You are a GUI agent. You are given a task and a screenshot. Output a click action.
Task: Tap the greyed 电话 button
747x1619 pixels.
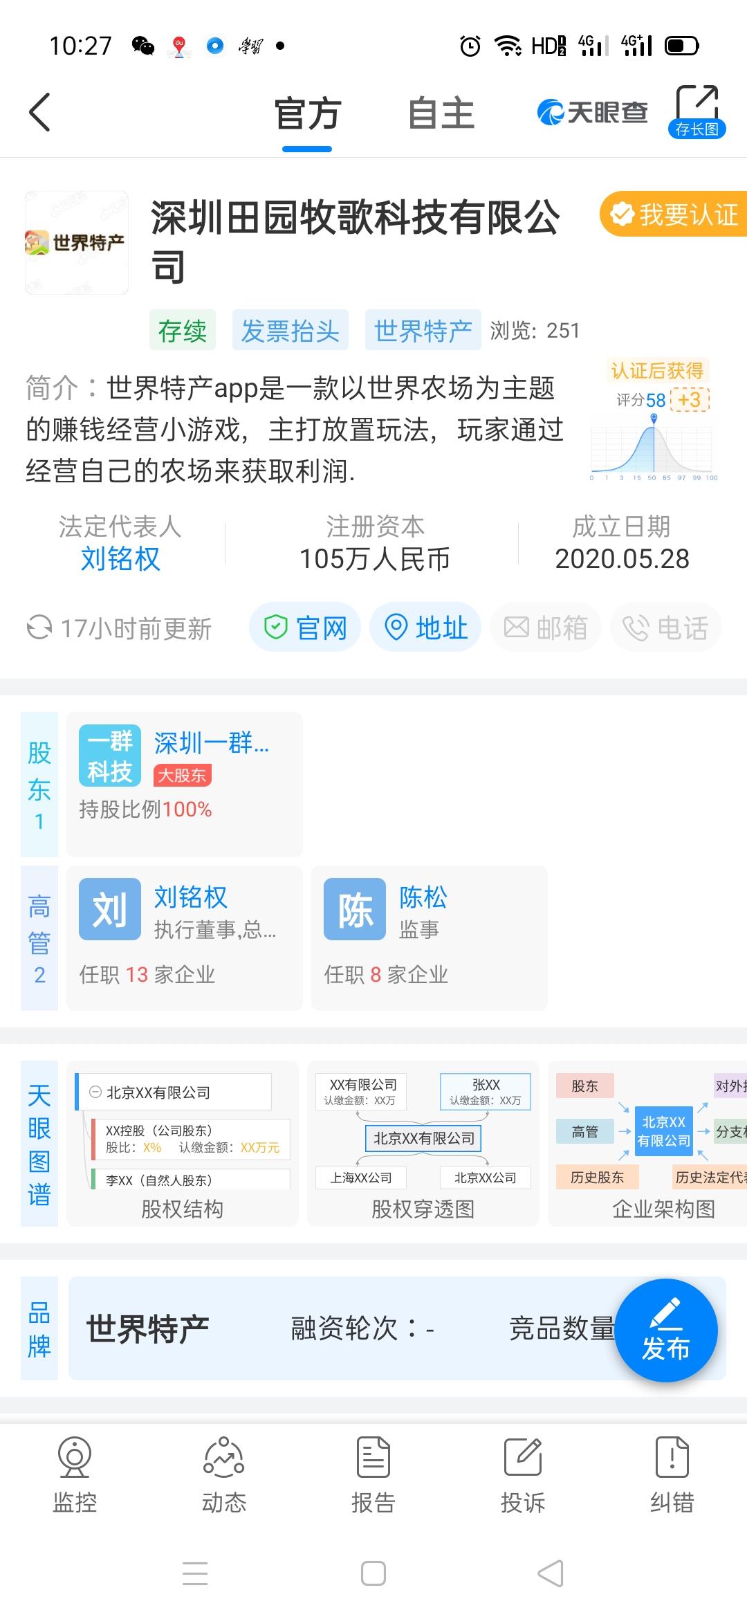(x=666, y=628)
